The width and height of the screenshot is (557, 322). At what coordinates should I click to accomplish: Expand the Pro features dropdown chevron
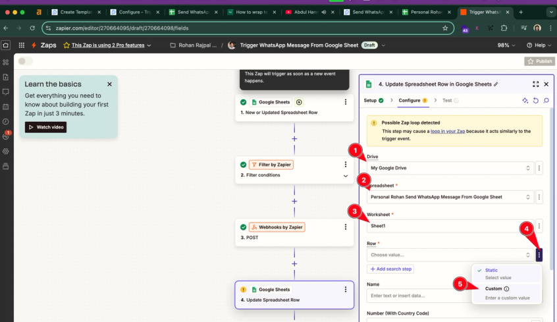[x=149, y=45]
